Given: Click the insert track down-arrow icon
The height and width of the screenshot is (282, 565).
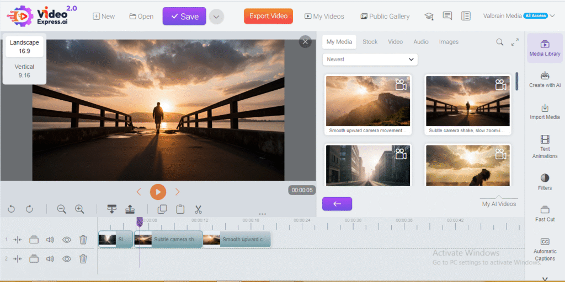Looking at the screenshot, I should pos(112,209).
